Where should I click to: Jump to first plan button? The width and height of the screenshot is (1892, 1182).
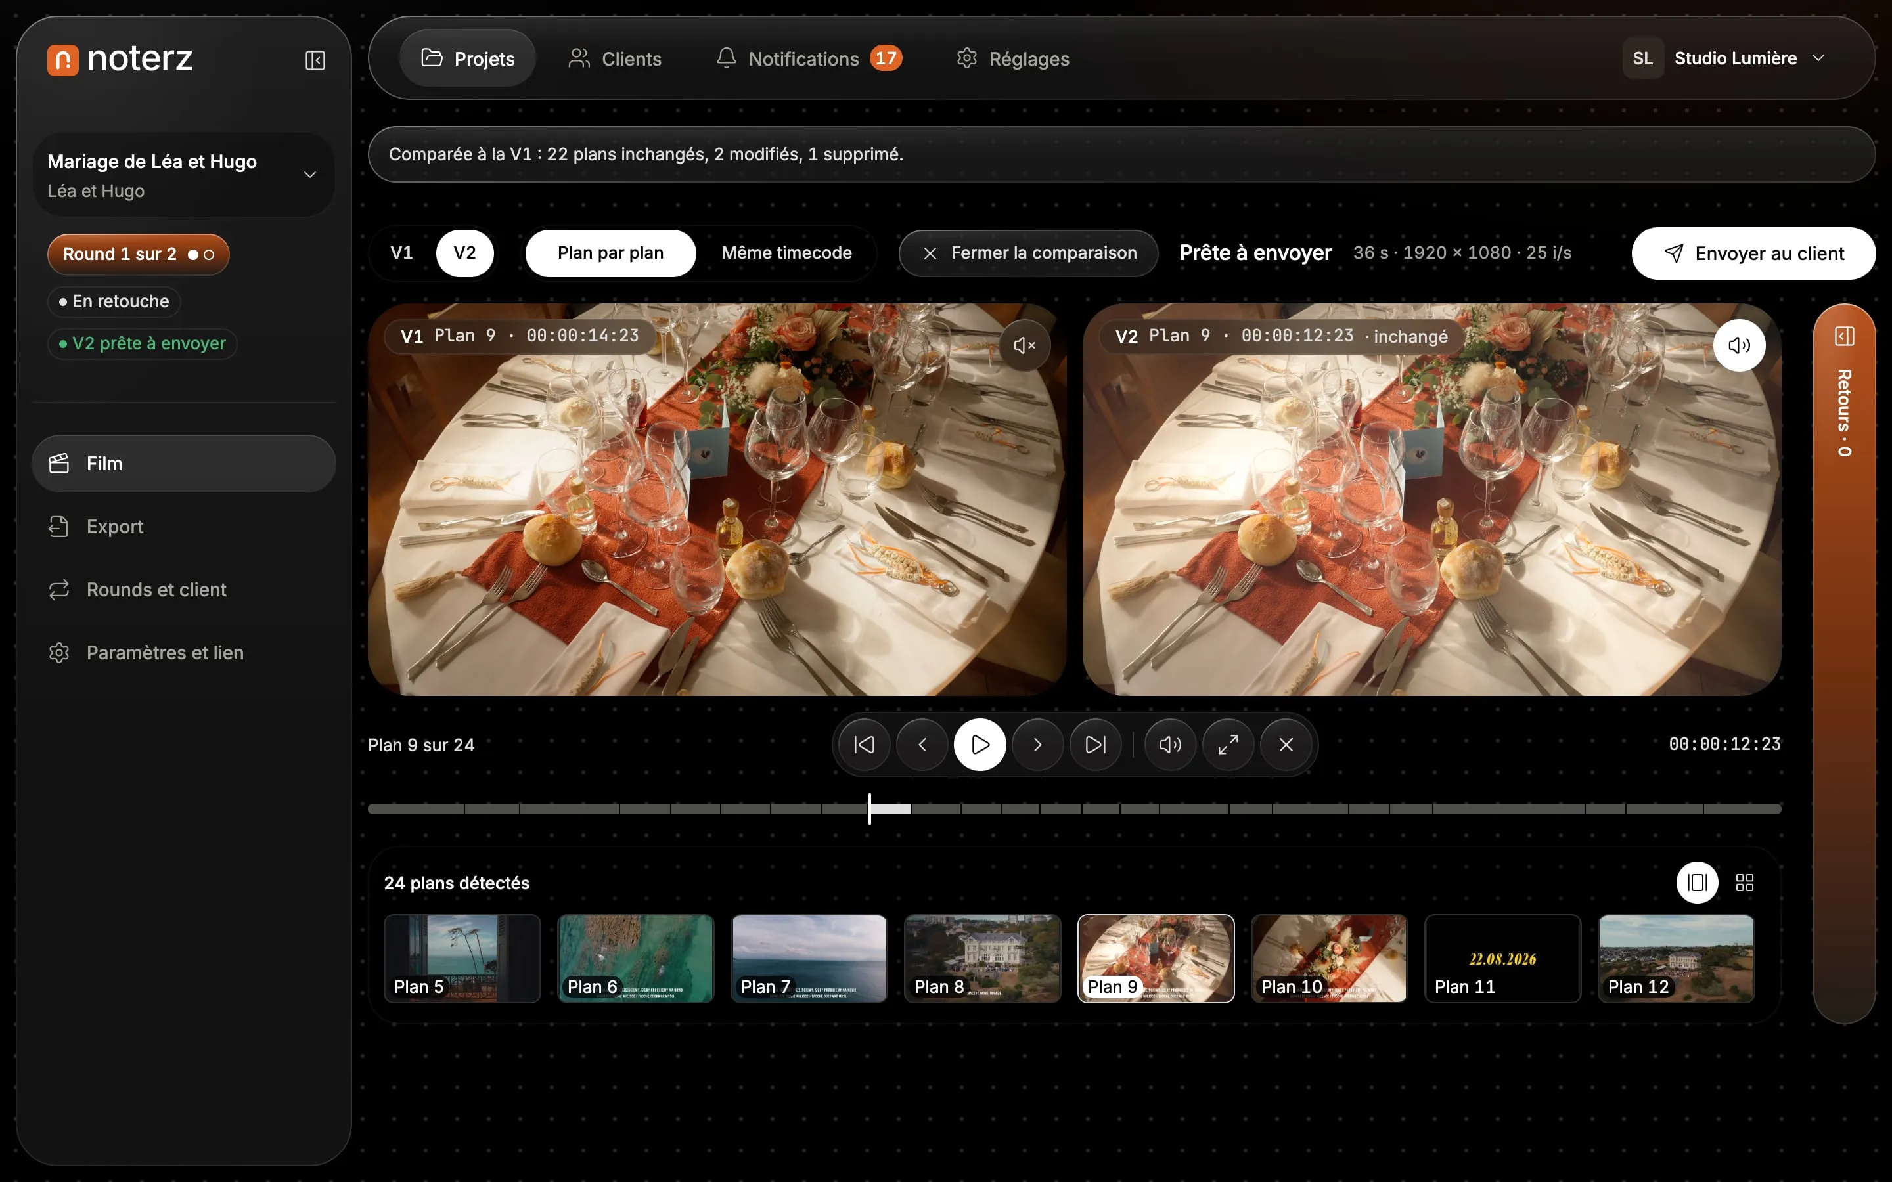coord(864,744)
